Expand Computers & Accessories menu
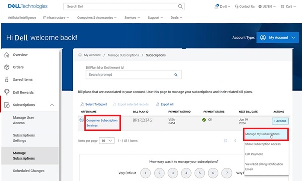 pyautogui.click(x=97, y=17)
